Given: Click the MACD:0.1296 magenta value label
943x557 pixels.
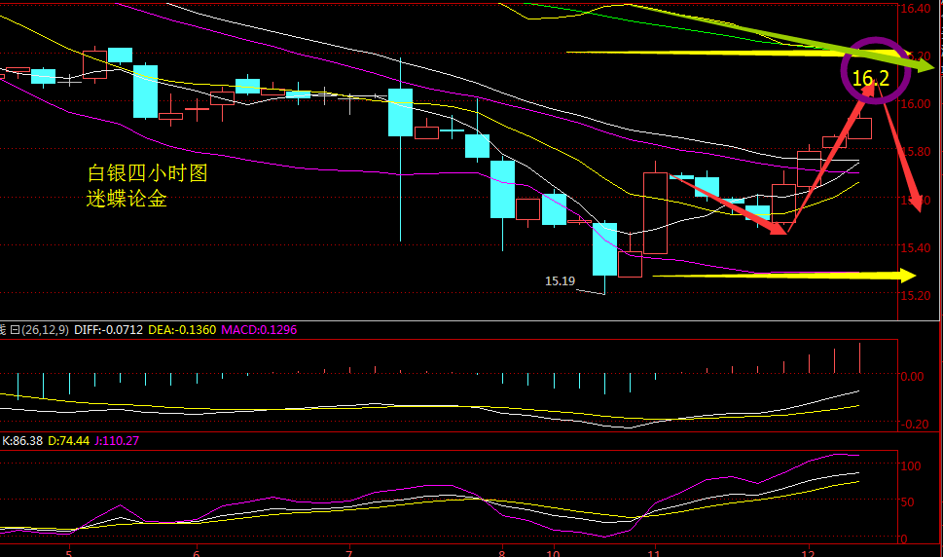Looking at the screenshot, I should (x=259, y=330).
